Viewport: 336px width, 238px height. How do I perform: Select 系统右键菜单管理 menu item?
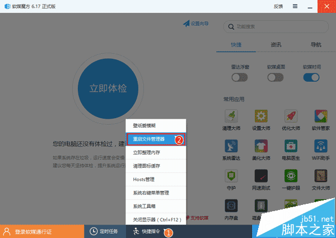(x=156, y=193)
